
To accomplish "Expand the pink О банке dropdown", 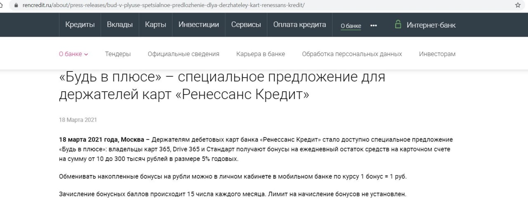I will coord(73,54).
